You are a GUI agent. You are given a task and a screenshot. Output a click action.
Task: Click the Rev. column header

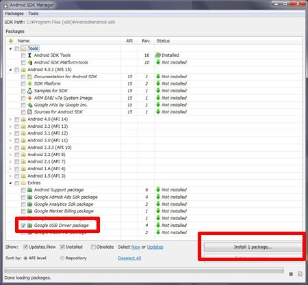[146, 41]
